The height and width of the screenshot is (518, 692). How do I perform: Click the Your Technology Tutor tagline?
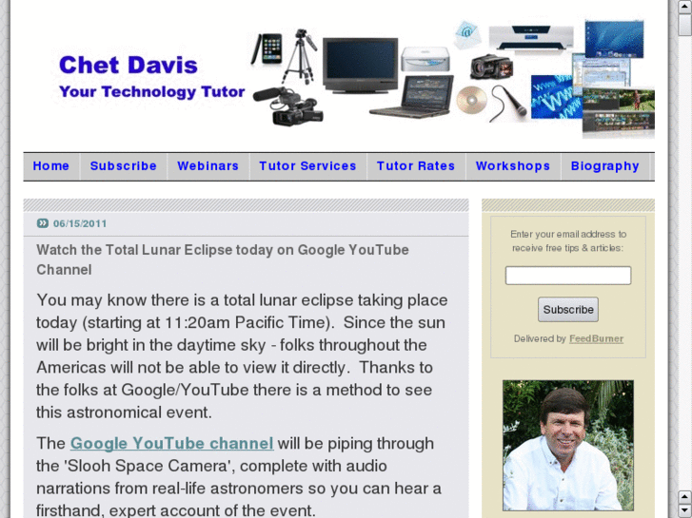(x=151, y=91)
